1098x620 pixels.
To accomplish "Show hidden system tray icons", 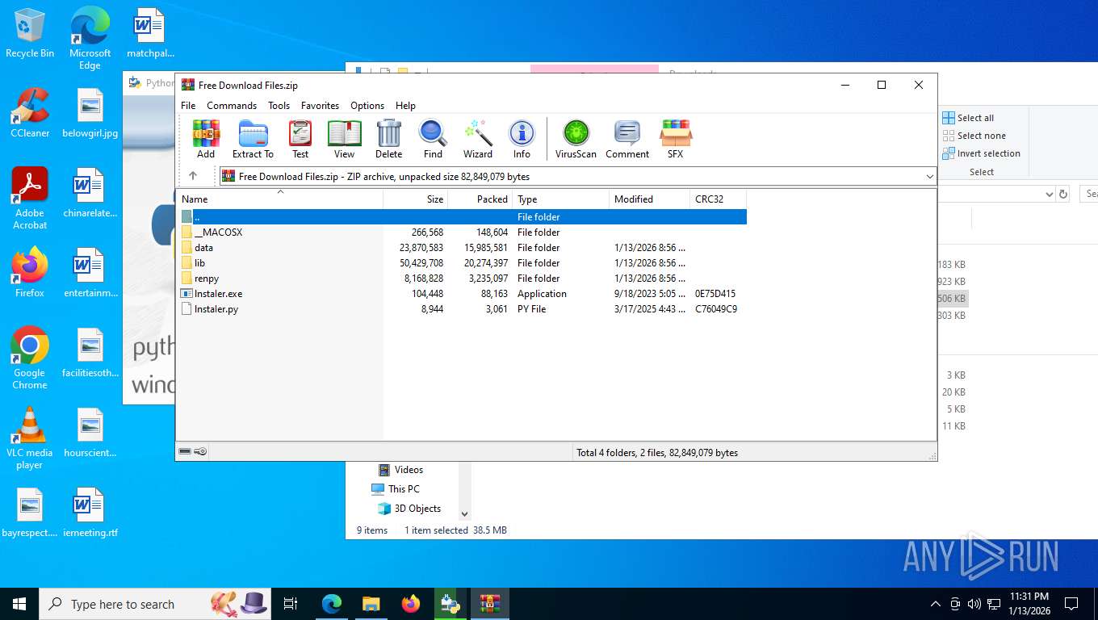I will (x=936, y=604).
